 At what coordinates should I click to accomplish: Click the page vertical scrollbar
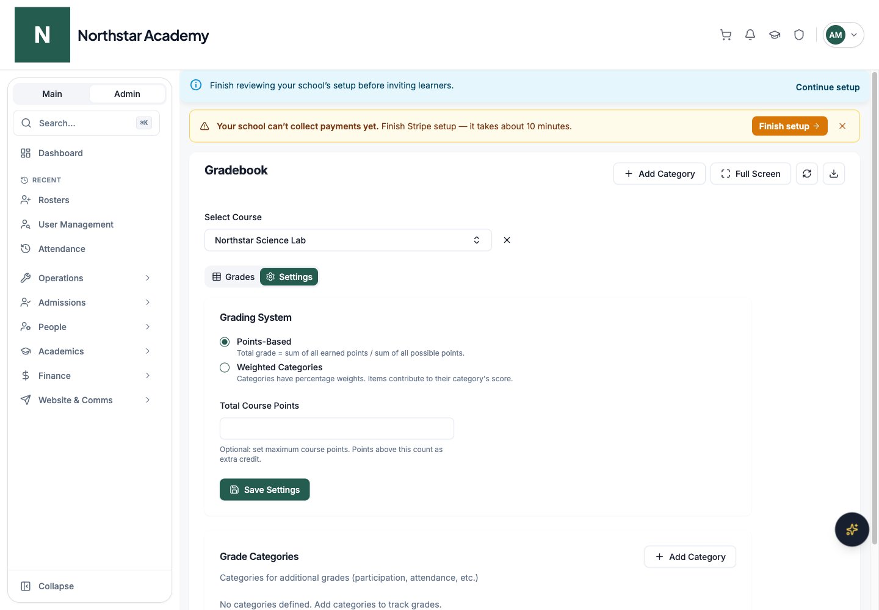point(875,308)
